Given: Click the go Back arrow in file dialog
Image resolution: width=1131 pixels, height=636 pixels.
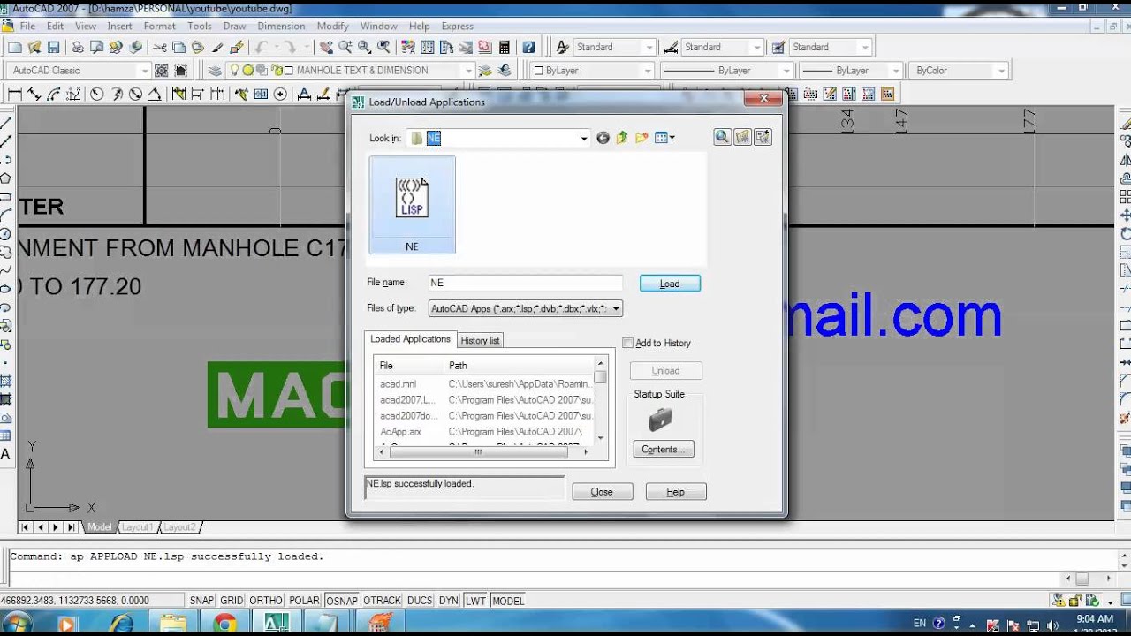Looking at the screenshot, I should click(x=603, y=138).
